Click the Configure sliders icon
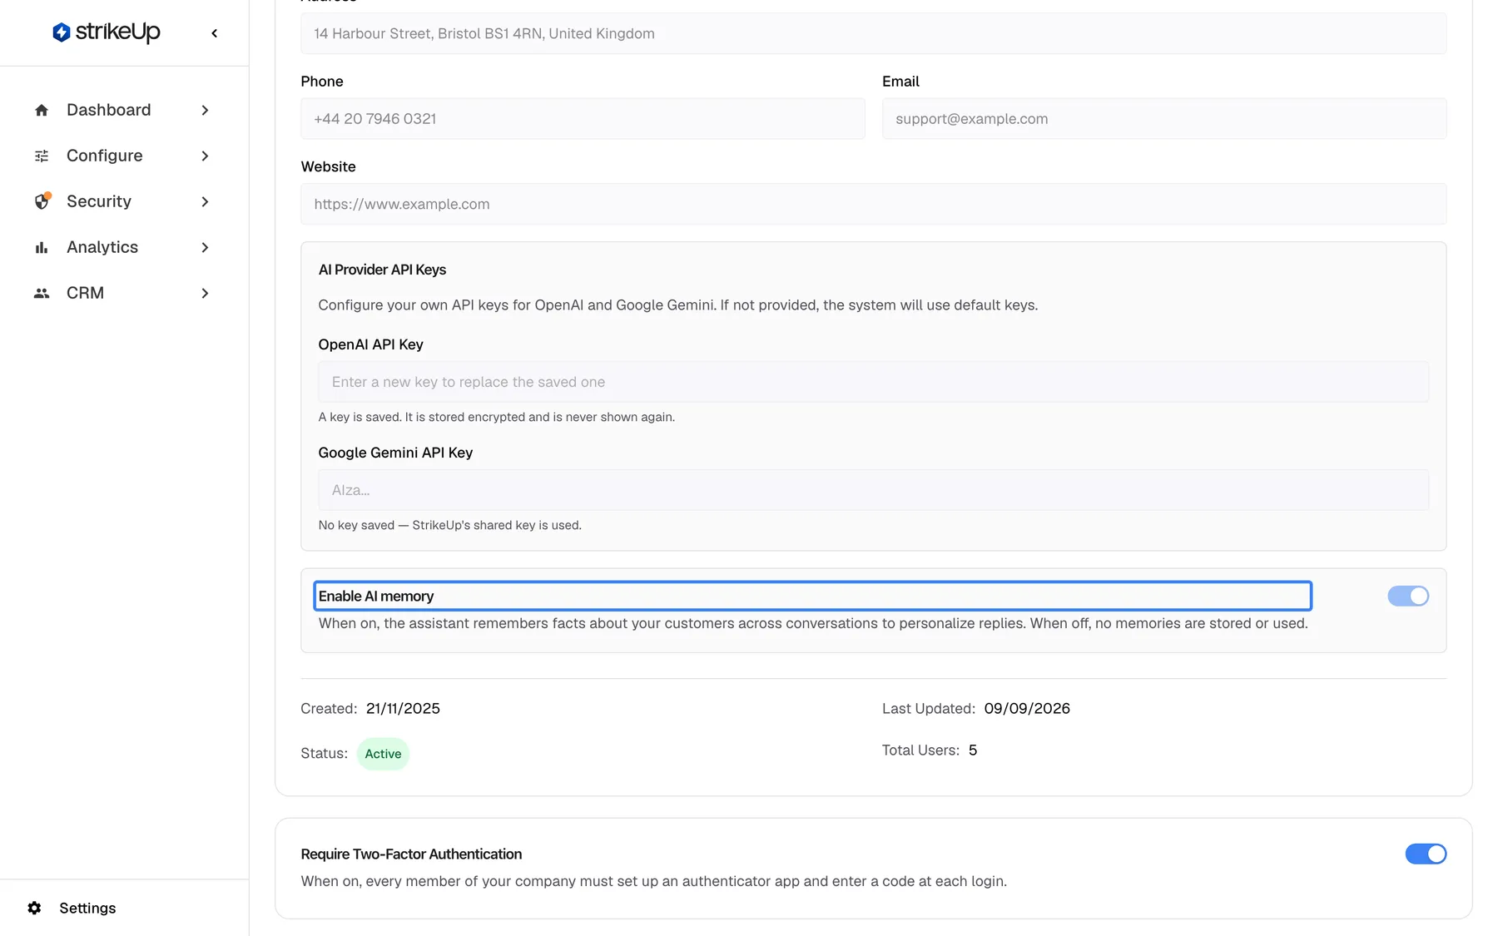 42,156
